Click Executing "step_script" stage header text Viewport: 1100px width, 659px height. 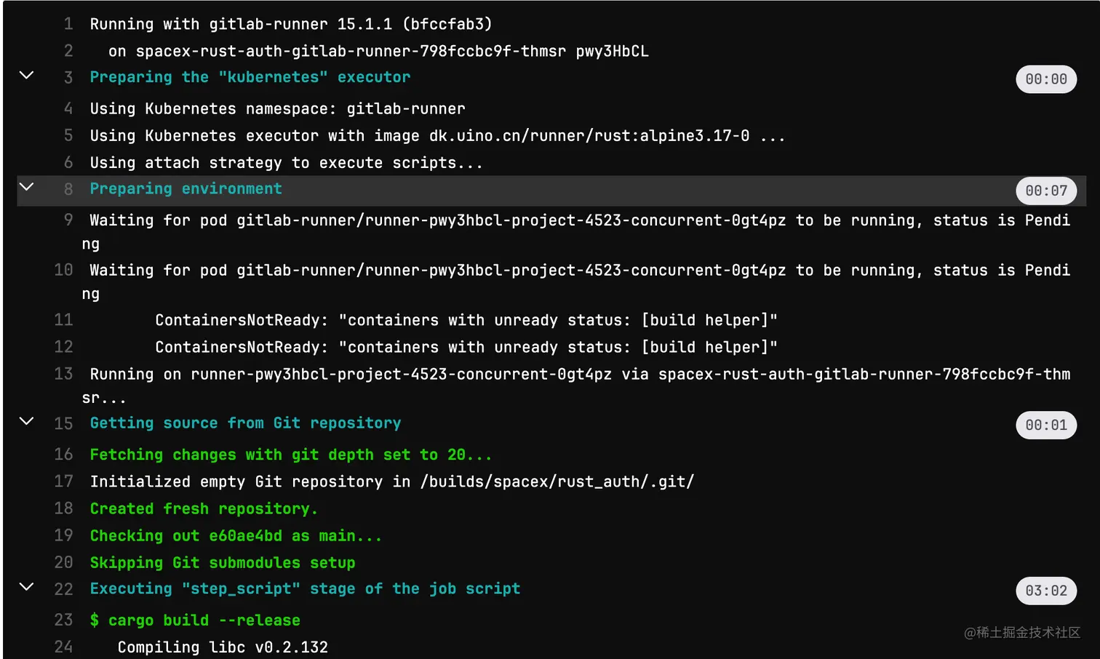tap(305, 589)
